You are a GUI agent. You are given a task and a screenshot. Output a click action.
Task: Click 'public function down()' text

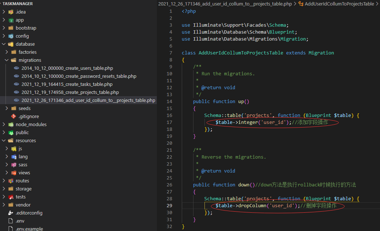pyautogui.click(x=224, y=185)
